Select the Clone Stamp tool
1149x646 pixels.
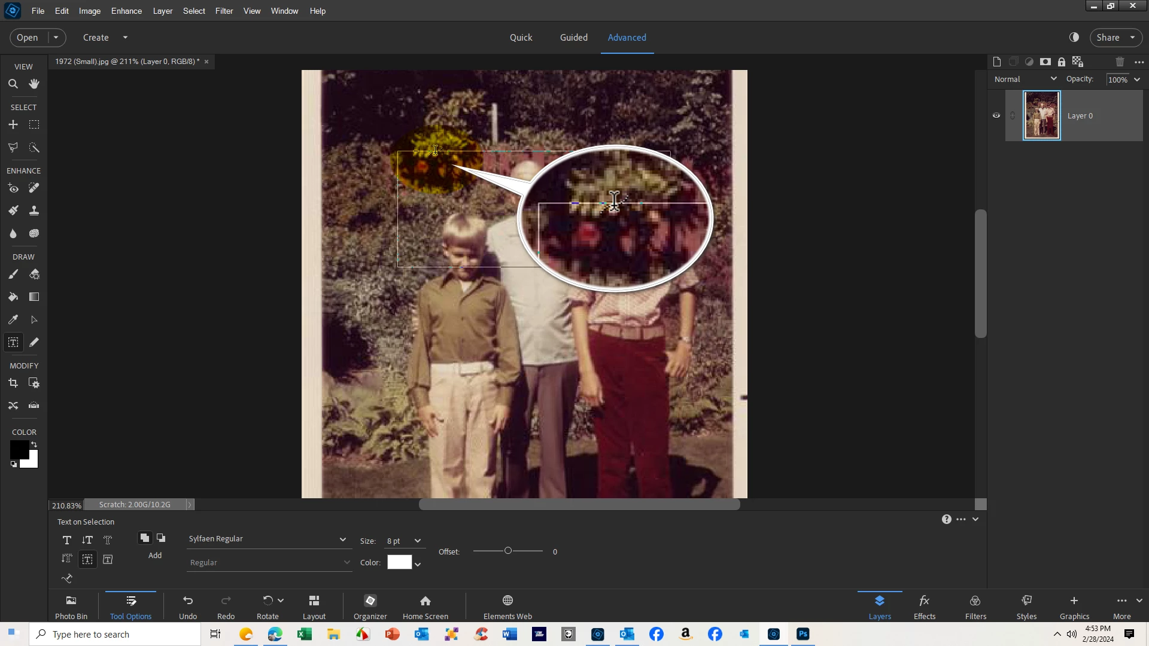coord(34,211)
